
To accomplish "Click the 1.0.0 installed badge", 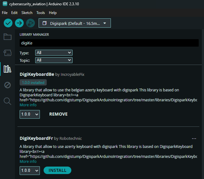I will [33, 83].
